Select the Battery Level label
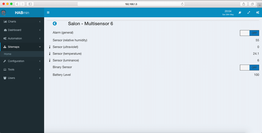The width and height of the screenshot is (262, 133). coord(62,75)
